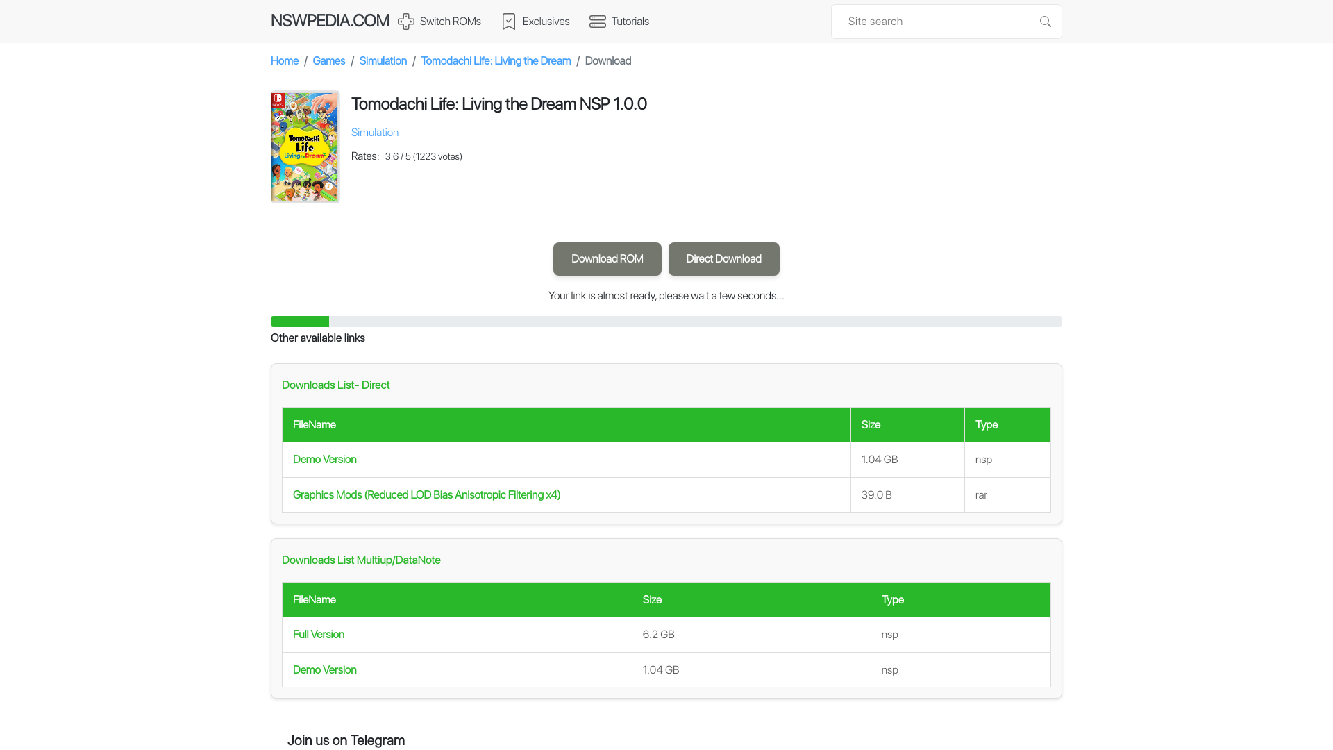The image size is (1333, 750).
Task: Open the Switch ROMs menu
Action: 439,22
